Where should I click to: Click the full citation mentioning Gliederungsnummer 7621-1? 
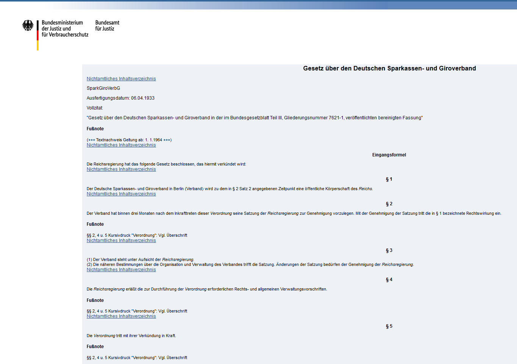click(255, 118)
